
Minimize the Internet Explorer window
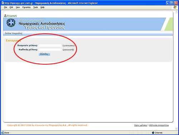click(x=168, y=3)
